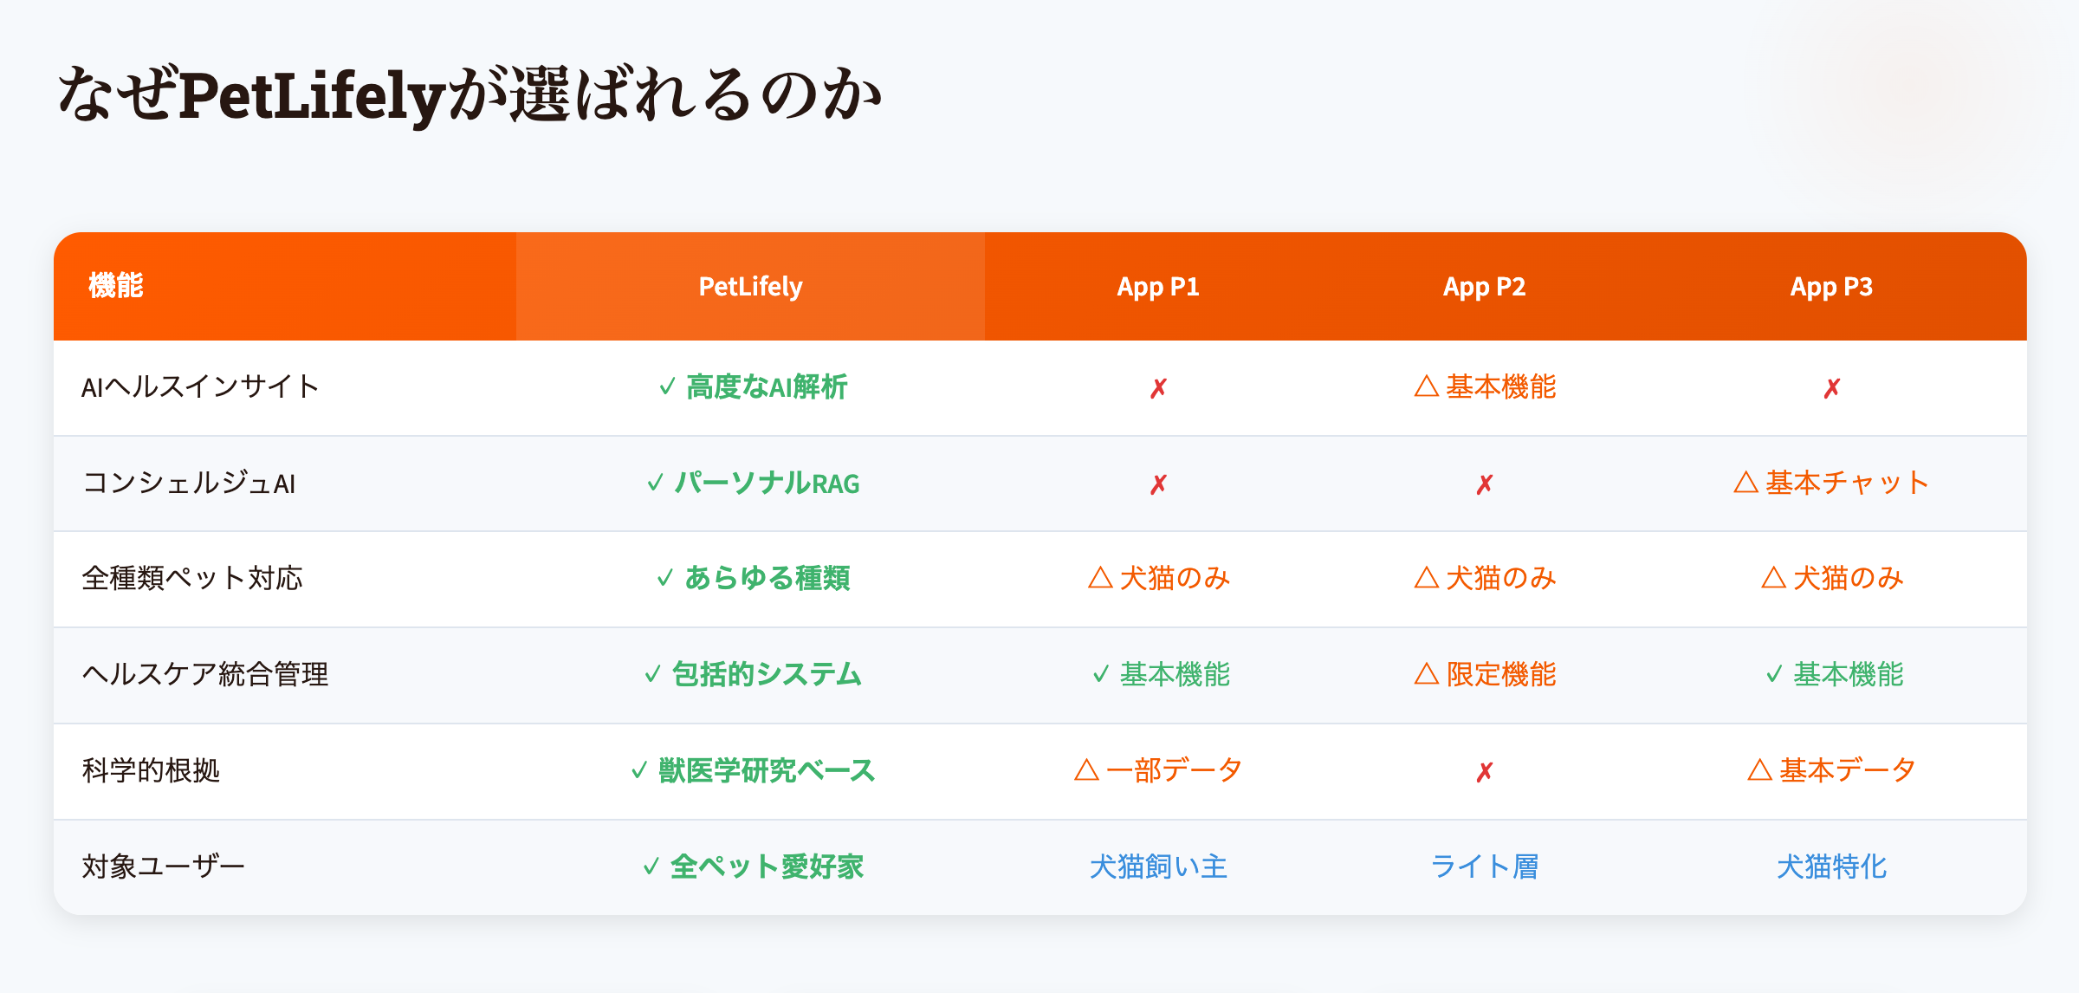2079x993 pixels.
Task: Click the green checkmark beside 獣医学研究ベース
Action: pos(639,770)
